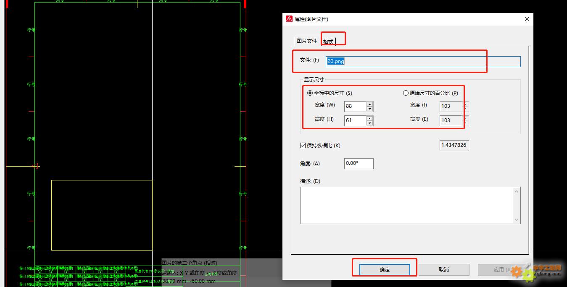
Task: Decrease 高度 (H) with the down arrow
Action: [x=369, y=123]
